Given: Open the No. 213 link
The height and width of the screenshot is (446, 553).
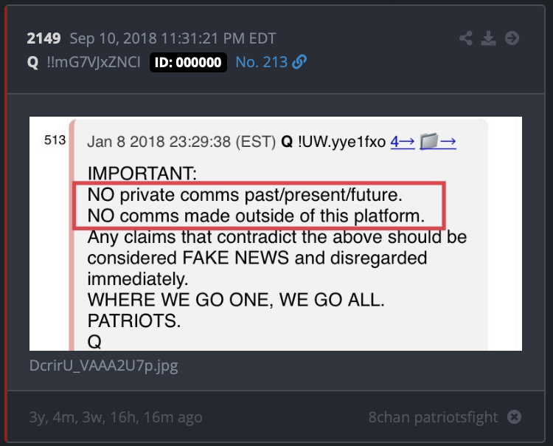Looking at the screenshot, I should tap(261, 62).
